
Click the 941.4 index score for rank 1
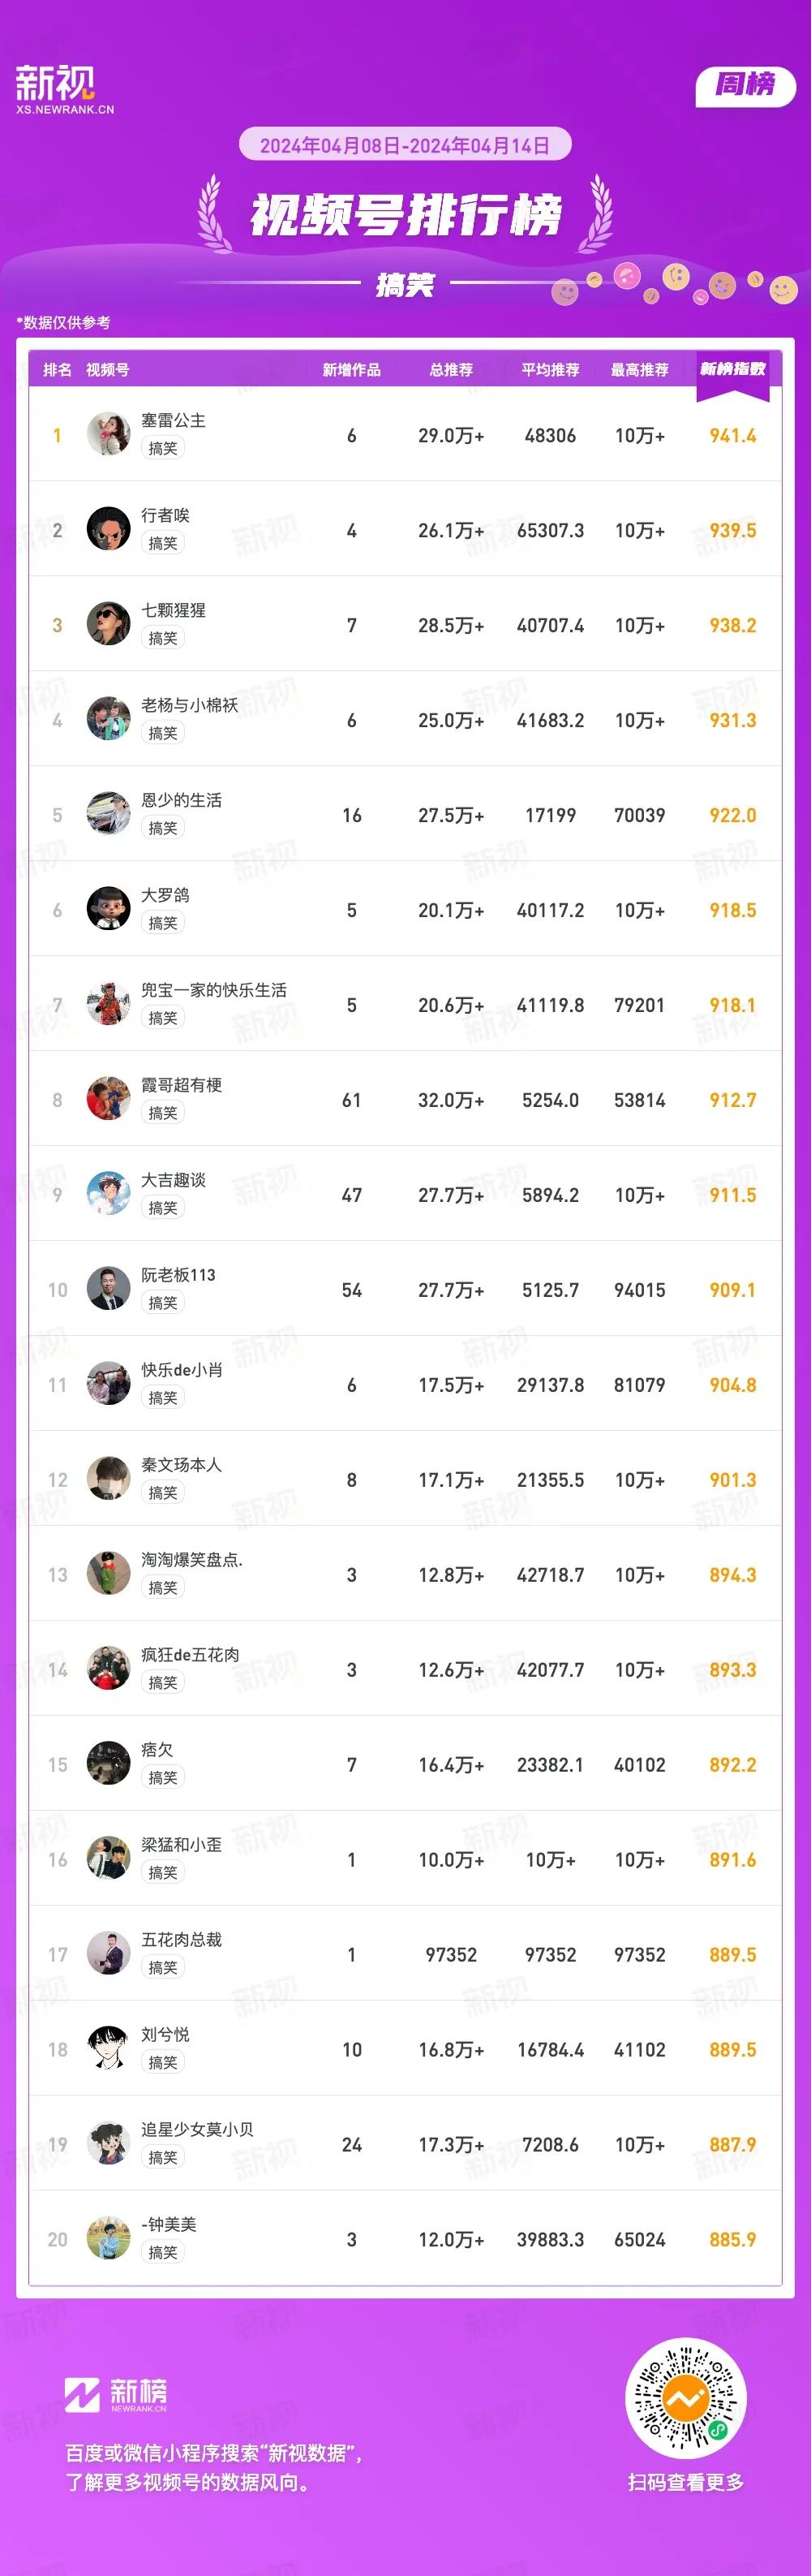click(732, 435)
